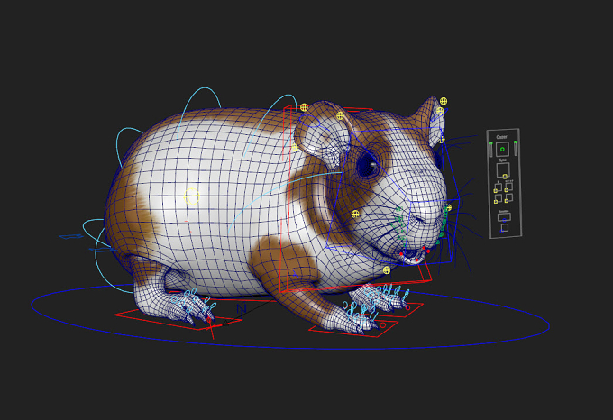Select yellow handle on the large middle panel box
The width and height of the screenshot is (613, 420).
505,177
